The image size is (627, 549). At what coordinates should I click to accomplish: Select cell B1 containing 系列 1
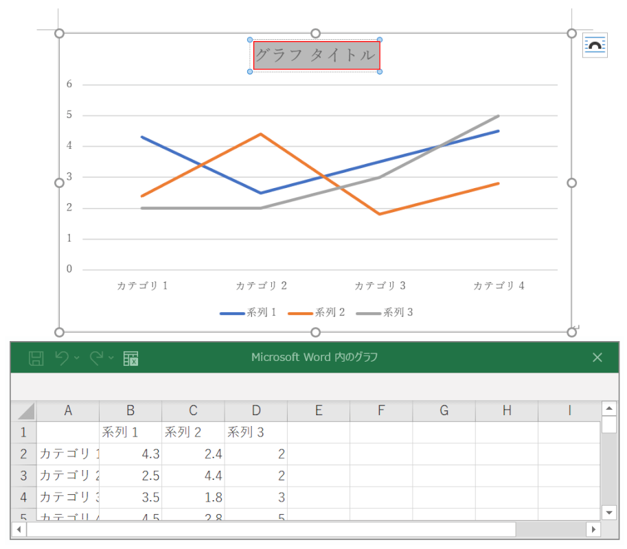(x=130, y=432)
